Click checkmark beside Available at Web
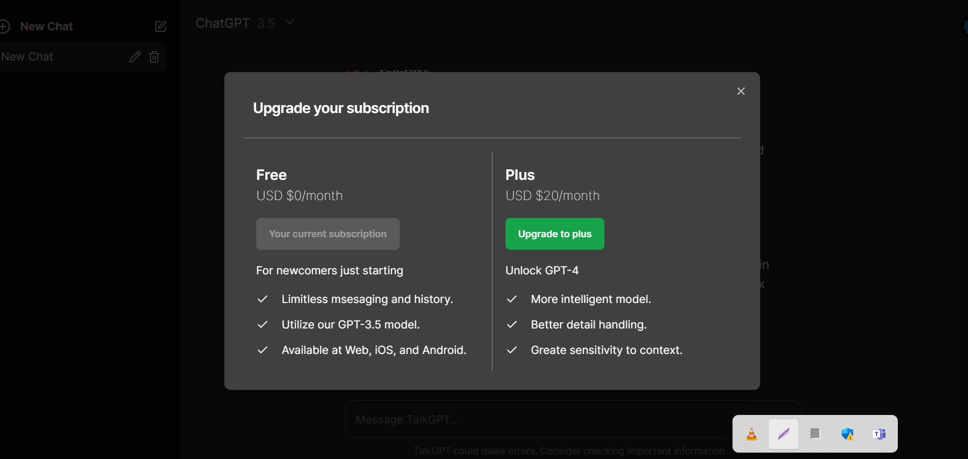968x459 pixels. [x=263, y=350]
